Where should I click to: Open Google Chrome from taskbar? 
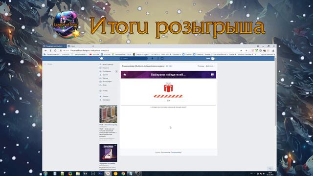123,174
